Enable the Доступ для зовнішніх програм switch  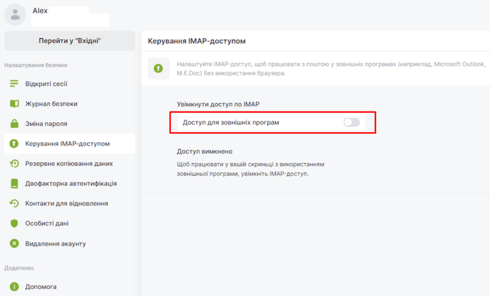click(x=352, y=123)
